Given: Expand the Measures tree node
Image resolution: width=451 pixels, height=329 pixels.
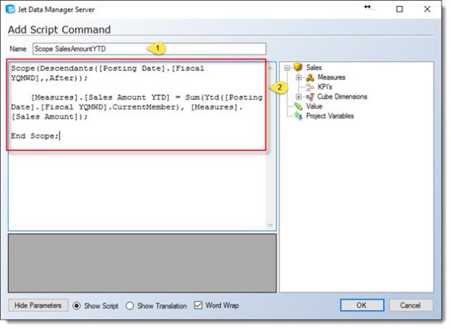Looking at the screenshot, I should (x=298, y=77).
